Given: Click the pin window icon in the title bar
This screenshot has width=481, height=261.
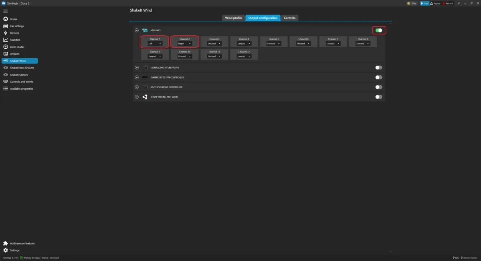Looking at the screenshot, I should coord(459,3).
